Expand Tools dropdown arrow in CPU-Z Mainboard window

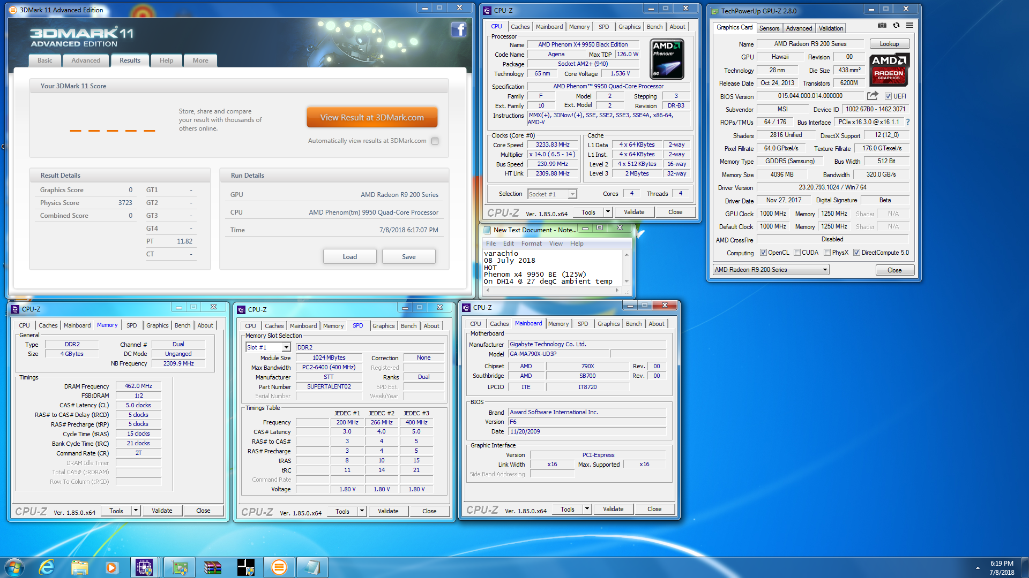(587, 509)
